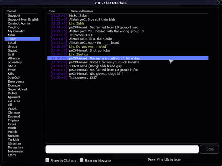Select the Espanol channel
222x166 pixels.
(14, 116)
